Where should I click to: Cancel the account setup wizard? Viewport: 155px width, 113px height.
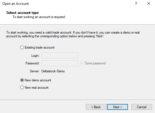coord(142,107)
